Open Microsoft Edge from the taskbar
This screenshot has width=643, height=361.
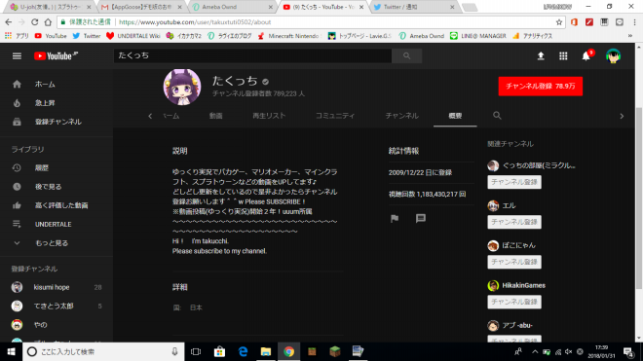pyautogui.click(x=243, y=351)
